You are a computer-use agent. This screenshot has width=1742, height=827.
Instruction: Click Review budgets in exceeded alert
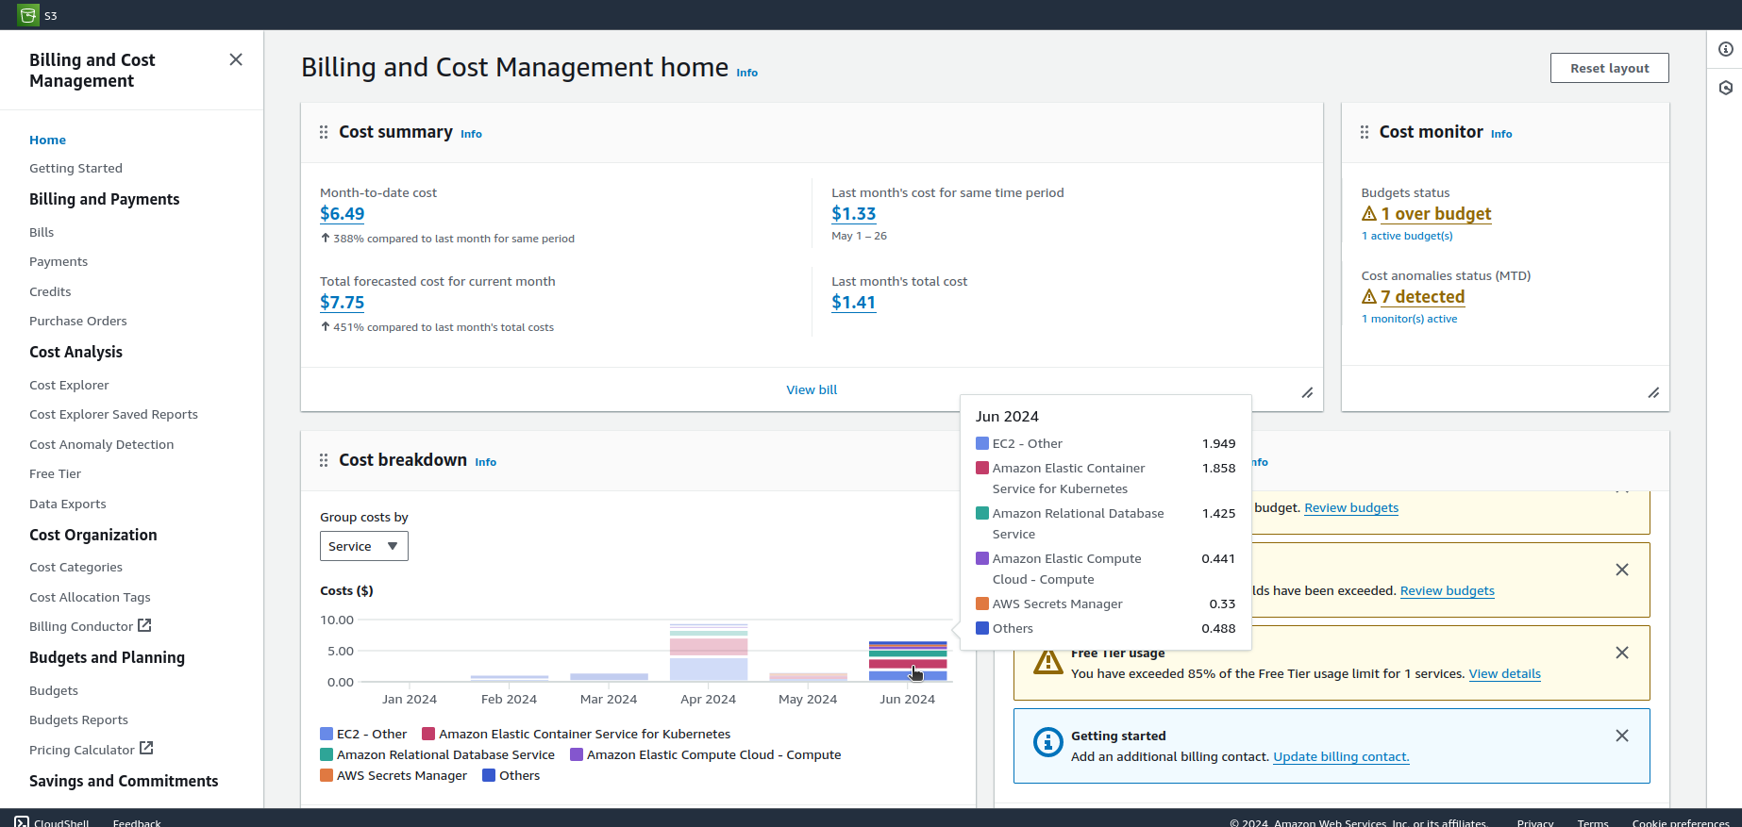click(x=1447, y=590)
